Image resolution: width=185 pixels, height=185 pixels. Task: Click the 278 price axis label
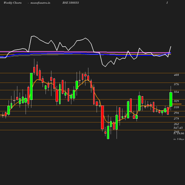[176, 118]
